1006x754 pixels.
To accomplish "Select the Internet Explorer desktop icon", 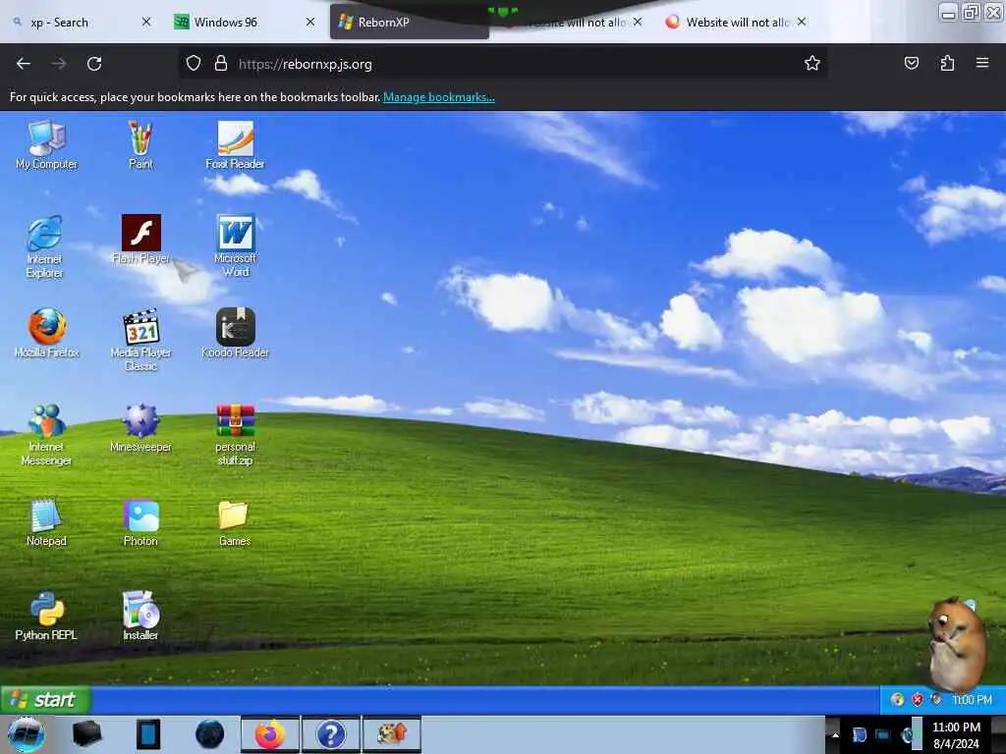I will (45, 246).
